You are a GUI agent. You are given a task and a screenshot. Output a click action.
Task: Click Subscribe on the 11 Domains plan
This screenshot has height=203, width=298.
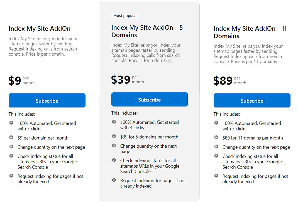pos(252,100)
